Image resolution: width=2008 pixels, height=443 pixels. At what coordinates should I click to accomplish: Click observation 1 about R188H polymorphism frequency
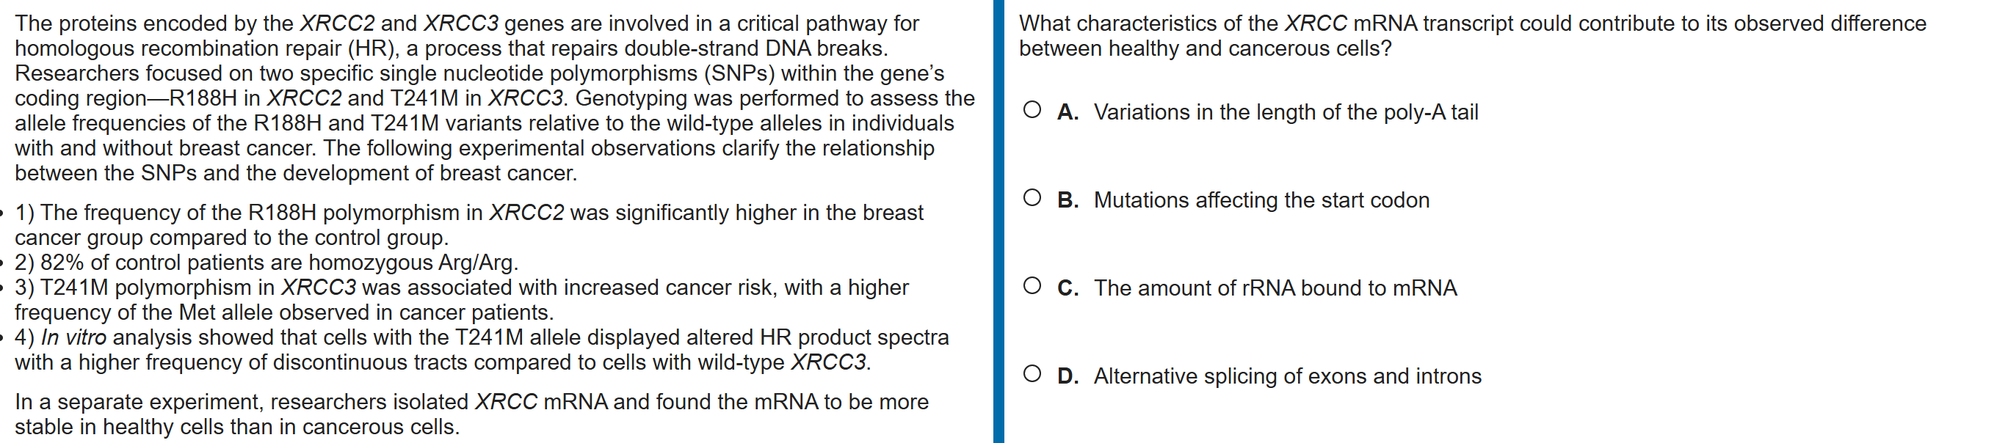coord(468,225)
